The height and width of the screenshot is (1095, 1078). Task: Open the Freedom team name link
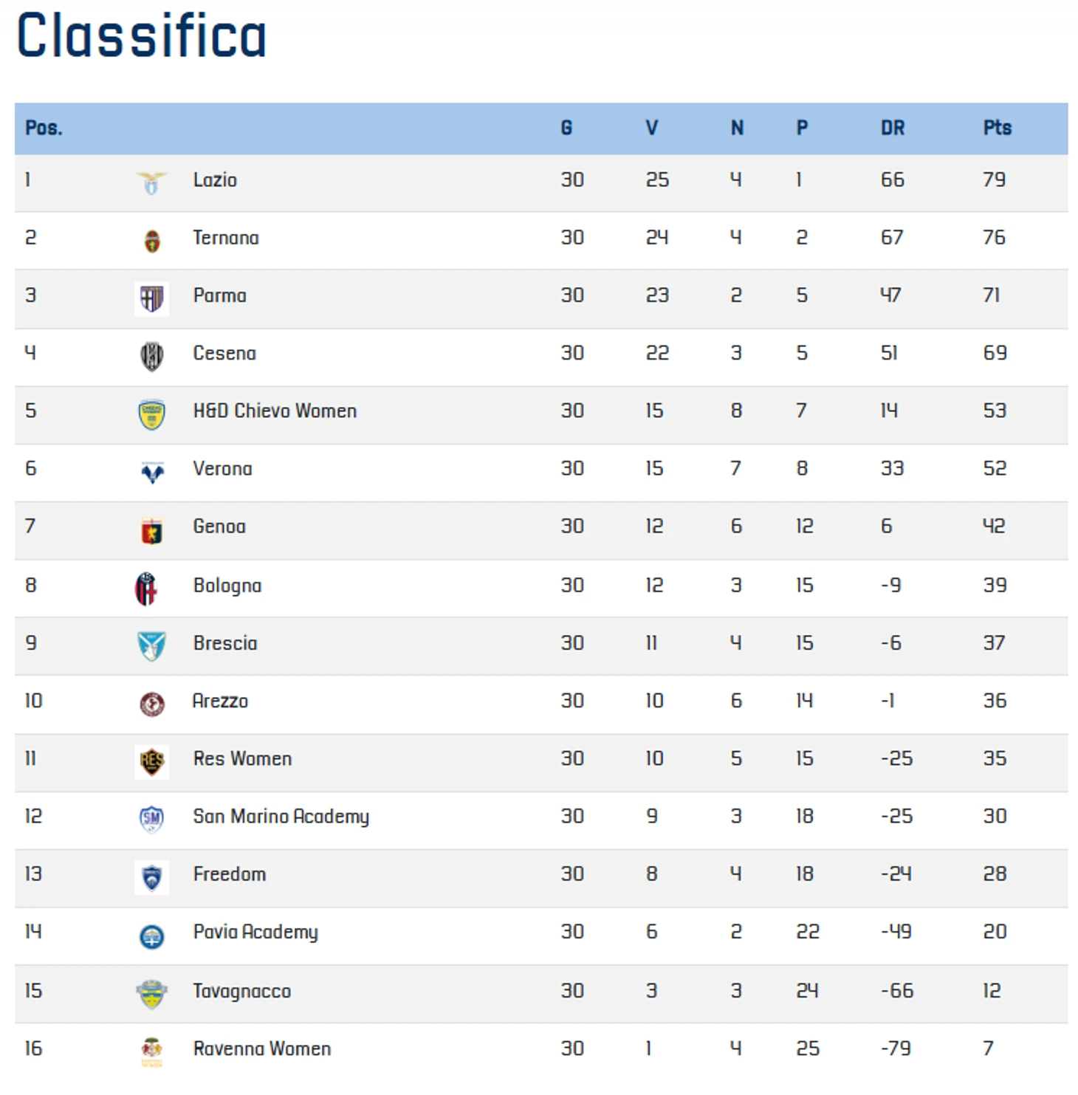tap(230, 874)
